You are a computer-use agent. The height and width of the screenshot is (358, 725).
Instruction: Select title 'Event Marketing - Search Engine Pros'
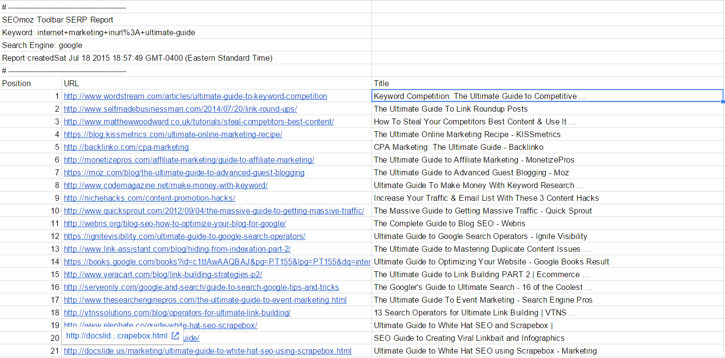point(548,300)
